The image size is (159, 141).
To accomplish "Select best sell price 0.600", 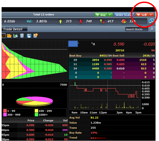I will coord(121,60).
